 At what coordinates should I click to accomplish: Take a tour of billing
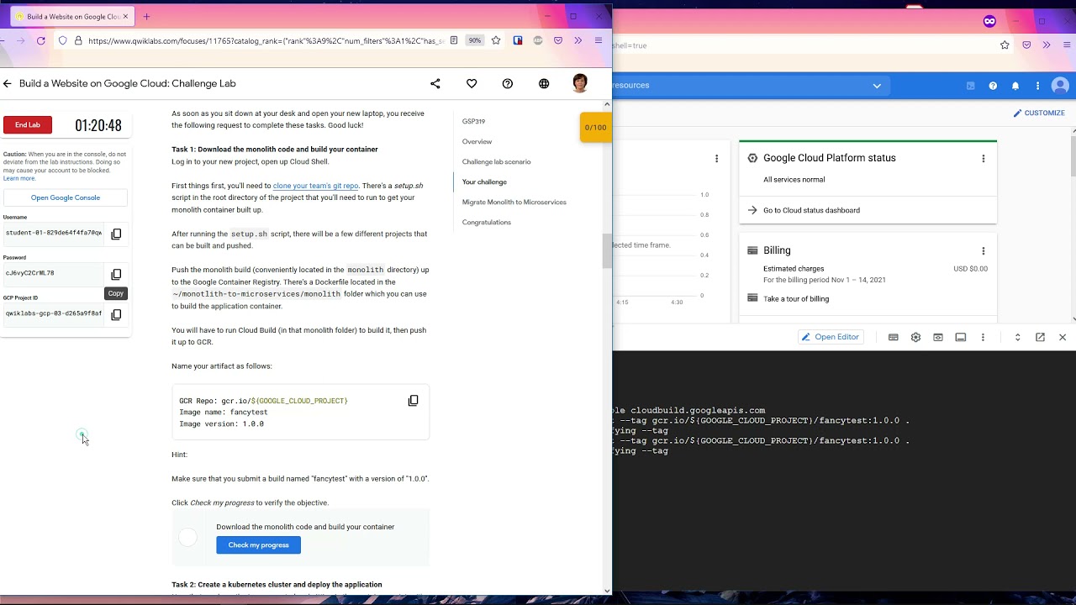click(796, 298)
